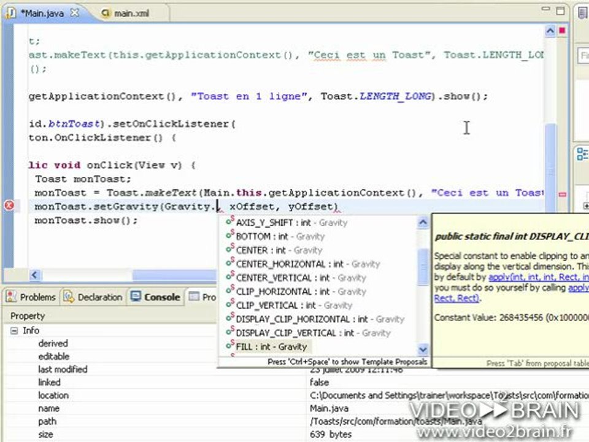Click scroll down arrow of proposal list
This screenshot has height=442, width=589.
(423, 349)
